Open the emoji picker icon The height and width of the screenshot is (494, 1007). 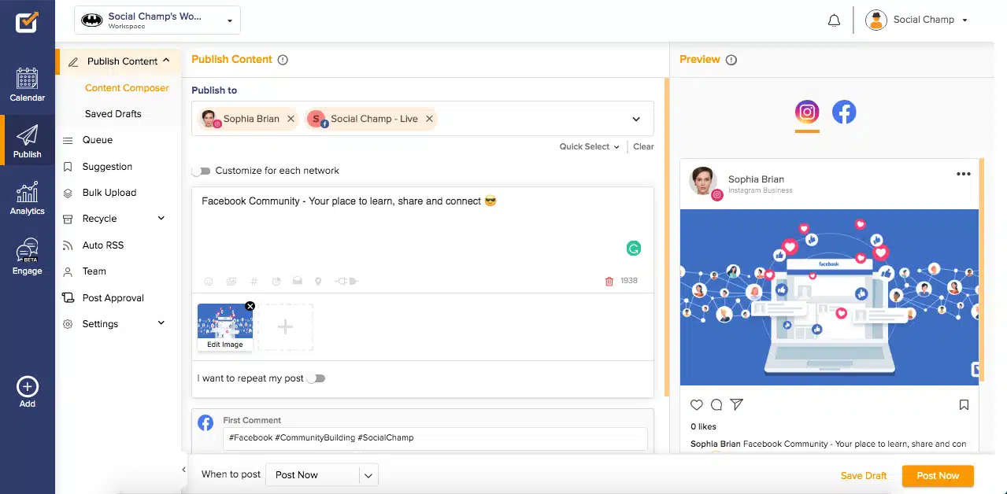pos(209,281)
